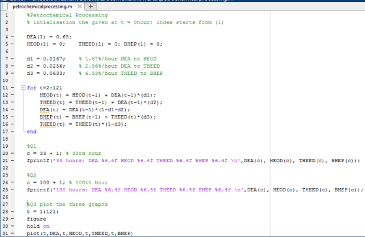
Task: Place cursor in 't = 1:121;'
Action: pos(42,212)
